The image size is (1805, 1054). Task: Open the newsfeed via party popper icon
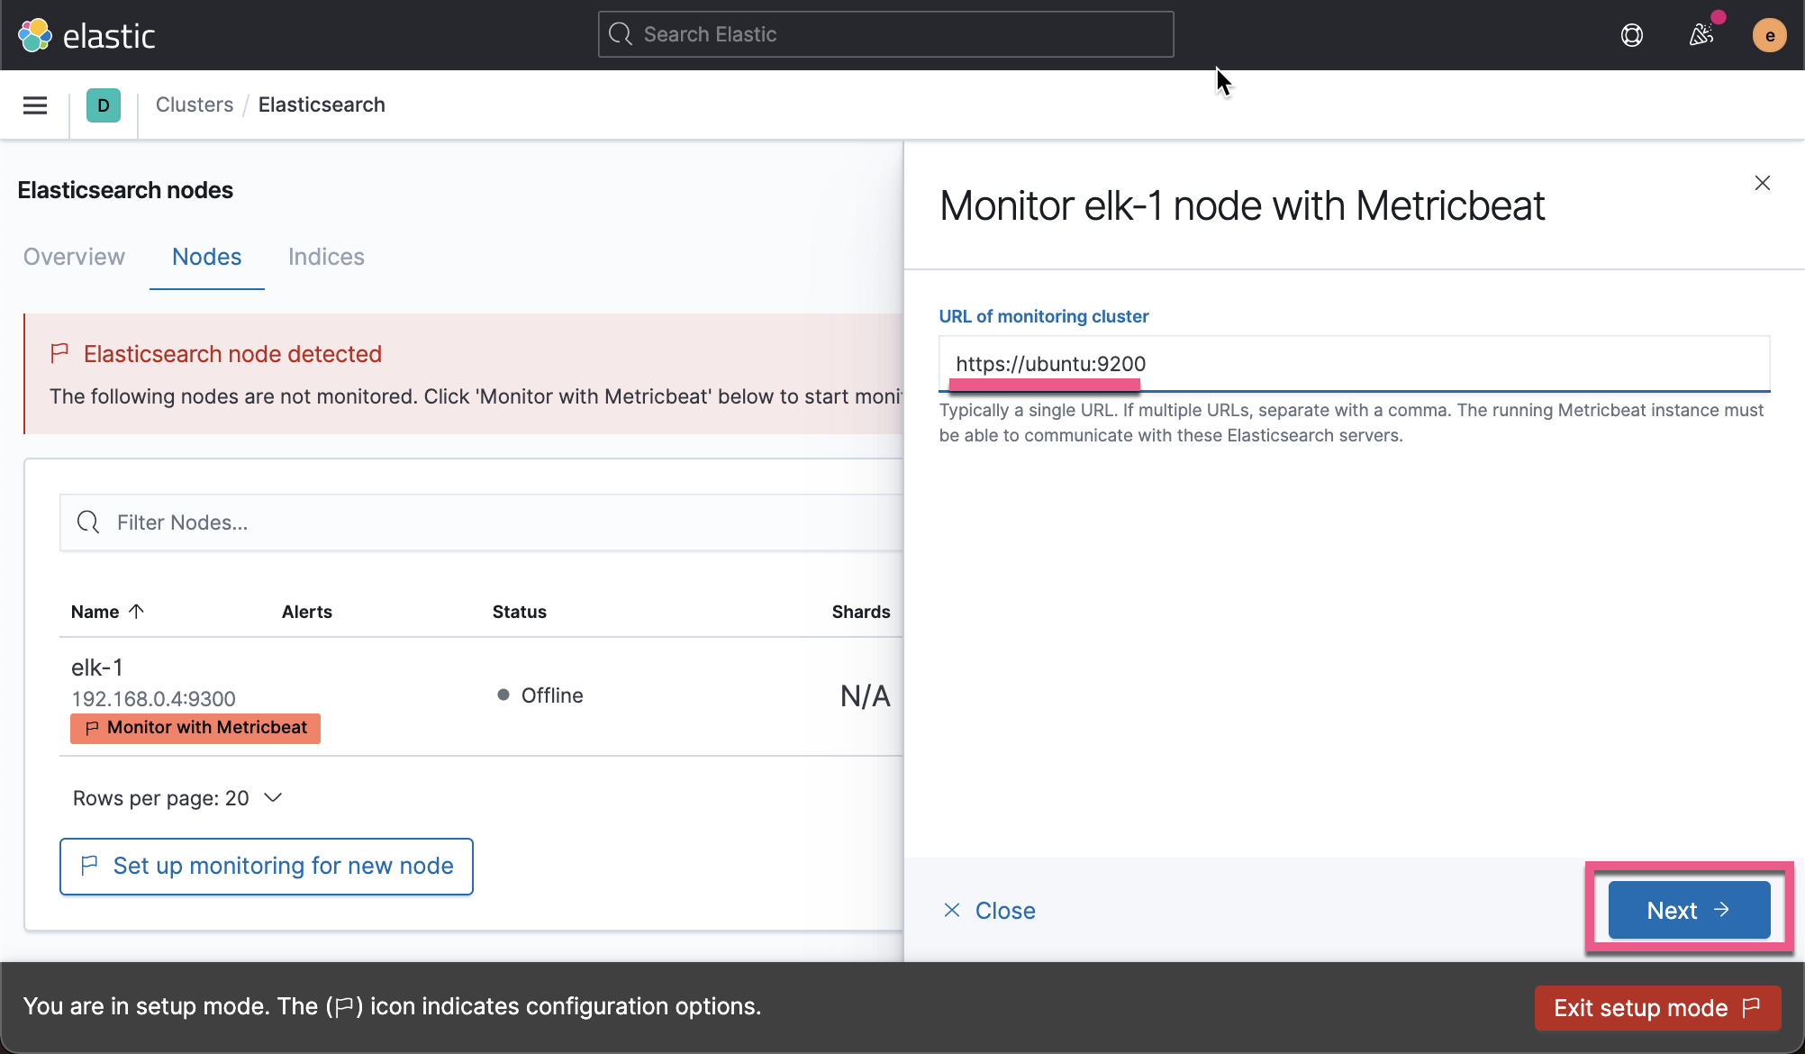(1702, 34)
